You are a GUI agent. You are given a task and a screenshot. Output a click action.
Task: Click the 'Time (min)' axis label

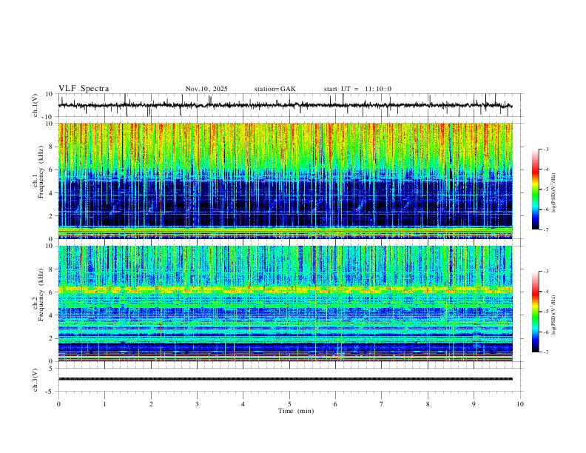click(x=296, y=411)
